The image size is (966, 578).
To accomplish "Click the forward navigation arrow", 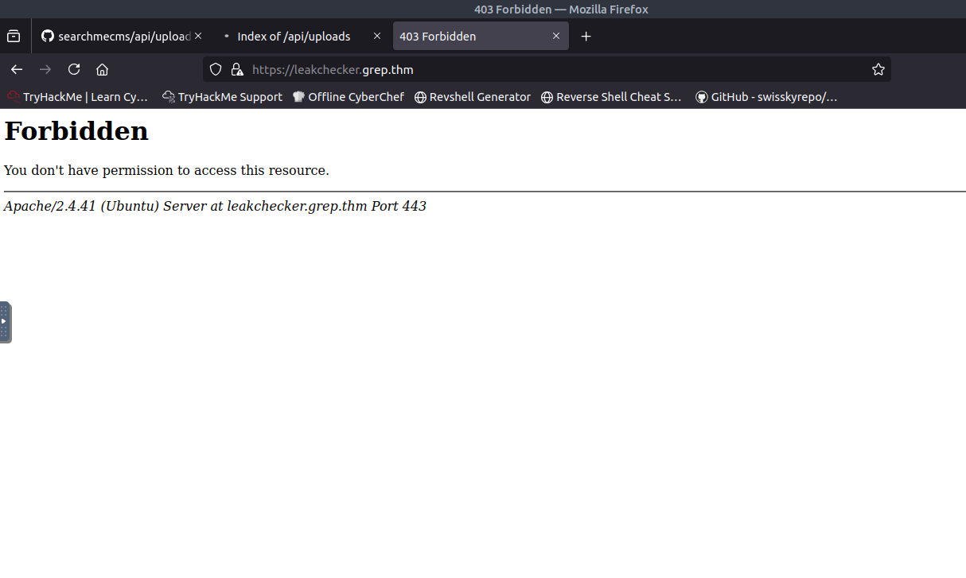I will [45, 69].
